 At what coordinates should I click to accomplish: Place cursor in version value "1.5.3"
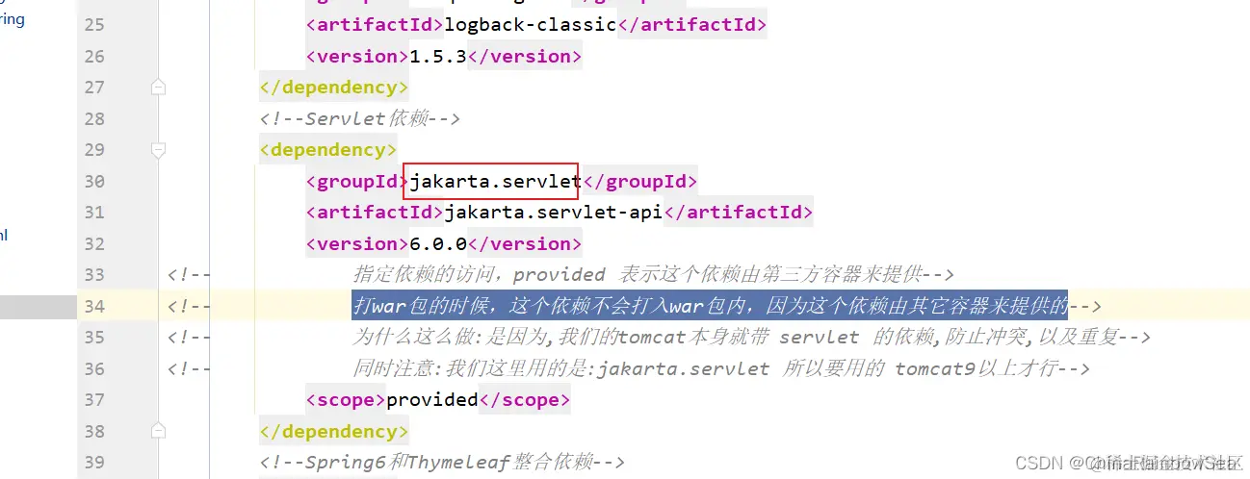coord(438,56)
